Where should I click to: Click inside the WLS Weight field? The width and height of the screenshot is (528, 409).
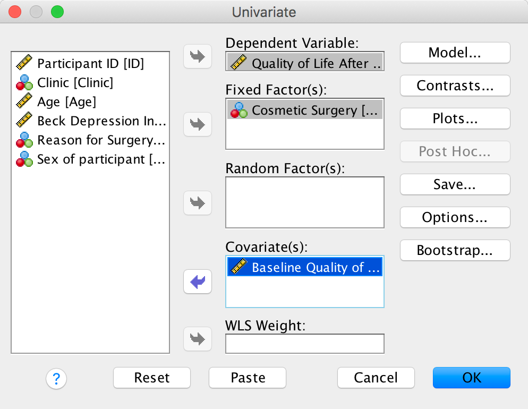[304, 344]
